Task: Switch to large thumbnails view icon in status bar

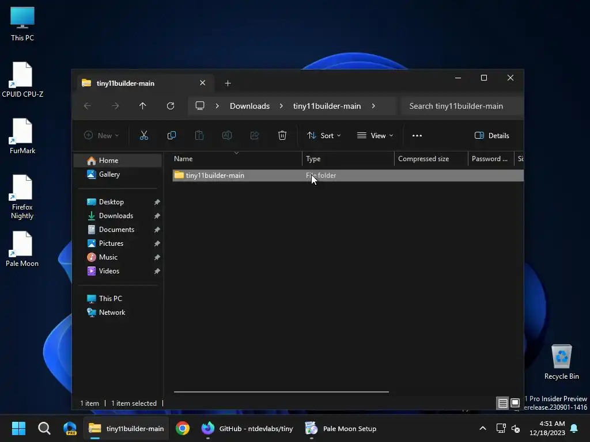Action: click(515, 403)
